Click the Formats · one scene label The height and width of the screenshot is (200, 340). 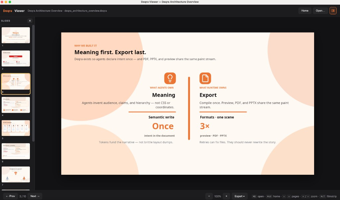click(x=217, y=117)
